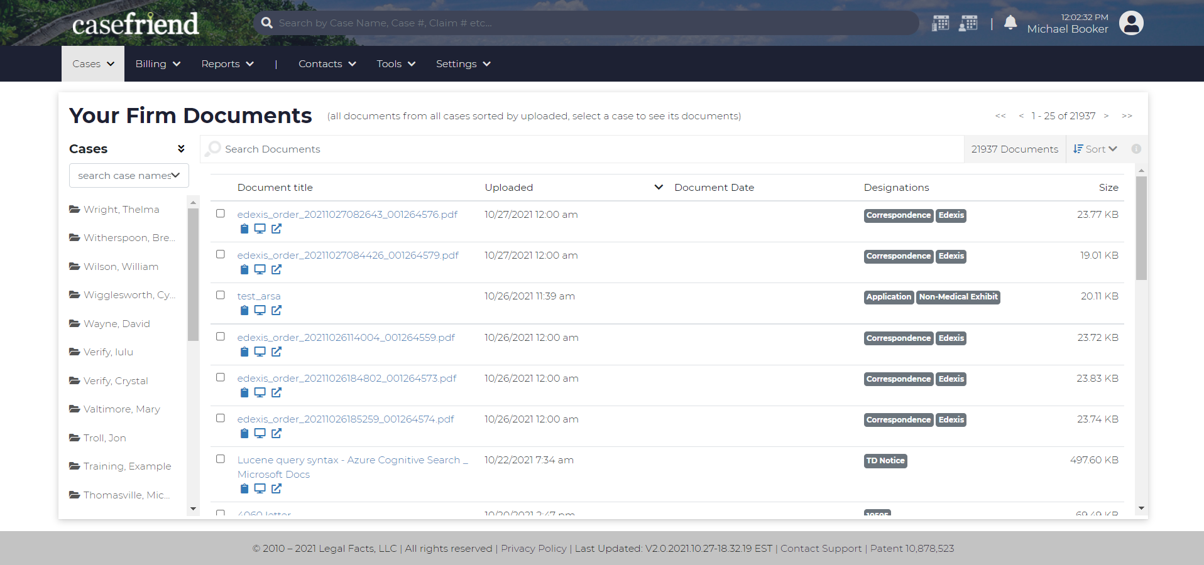This screenshot has height=565, width=1204.
Task: Click monitor preview icon under edexis_order_20211027084426 file
Action: (x=260, y=269)
